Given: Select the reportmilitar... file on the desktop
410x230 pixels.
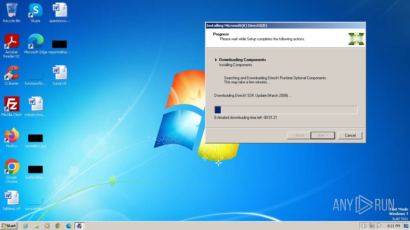Looking at the screenshot, I should click(60, 47).
